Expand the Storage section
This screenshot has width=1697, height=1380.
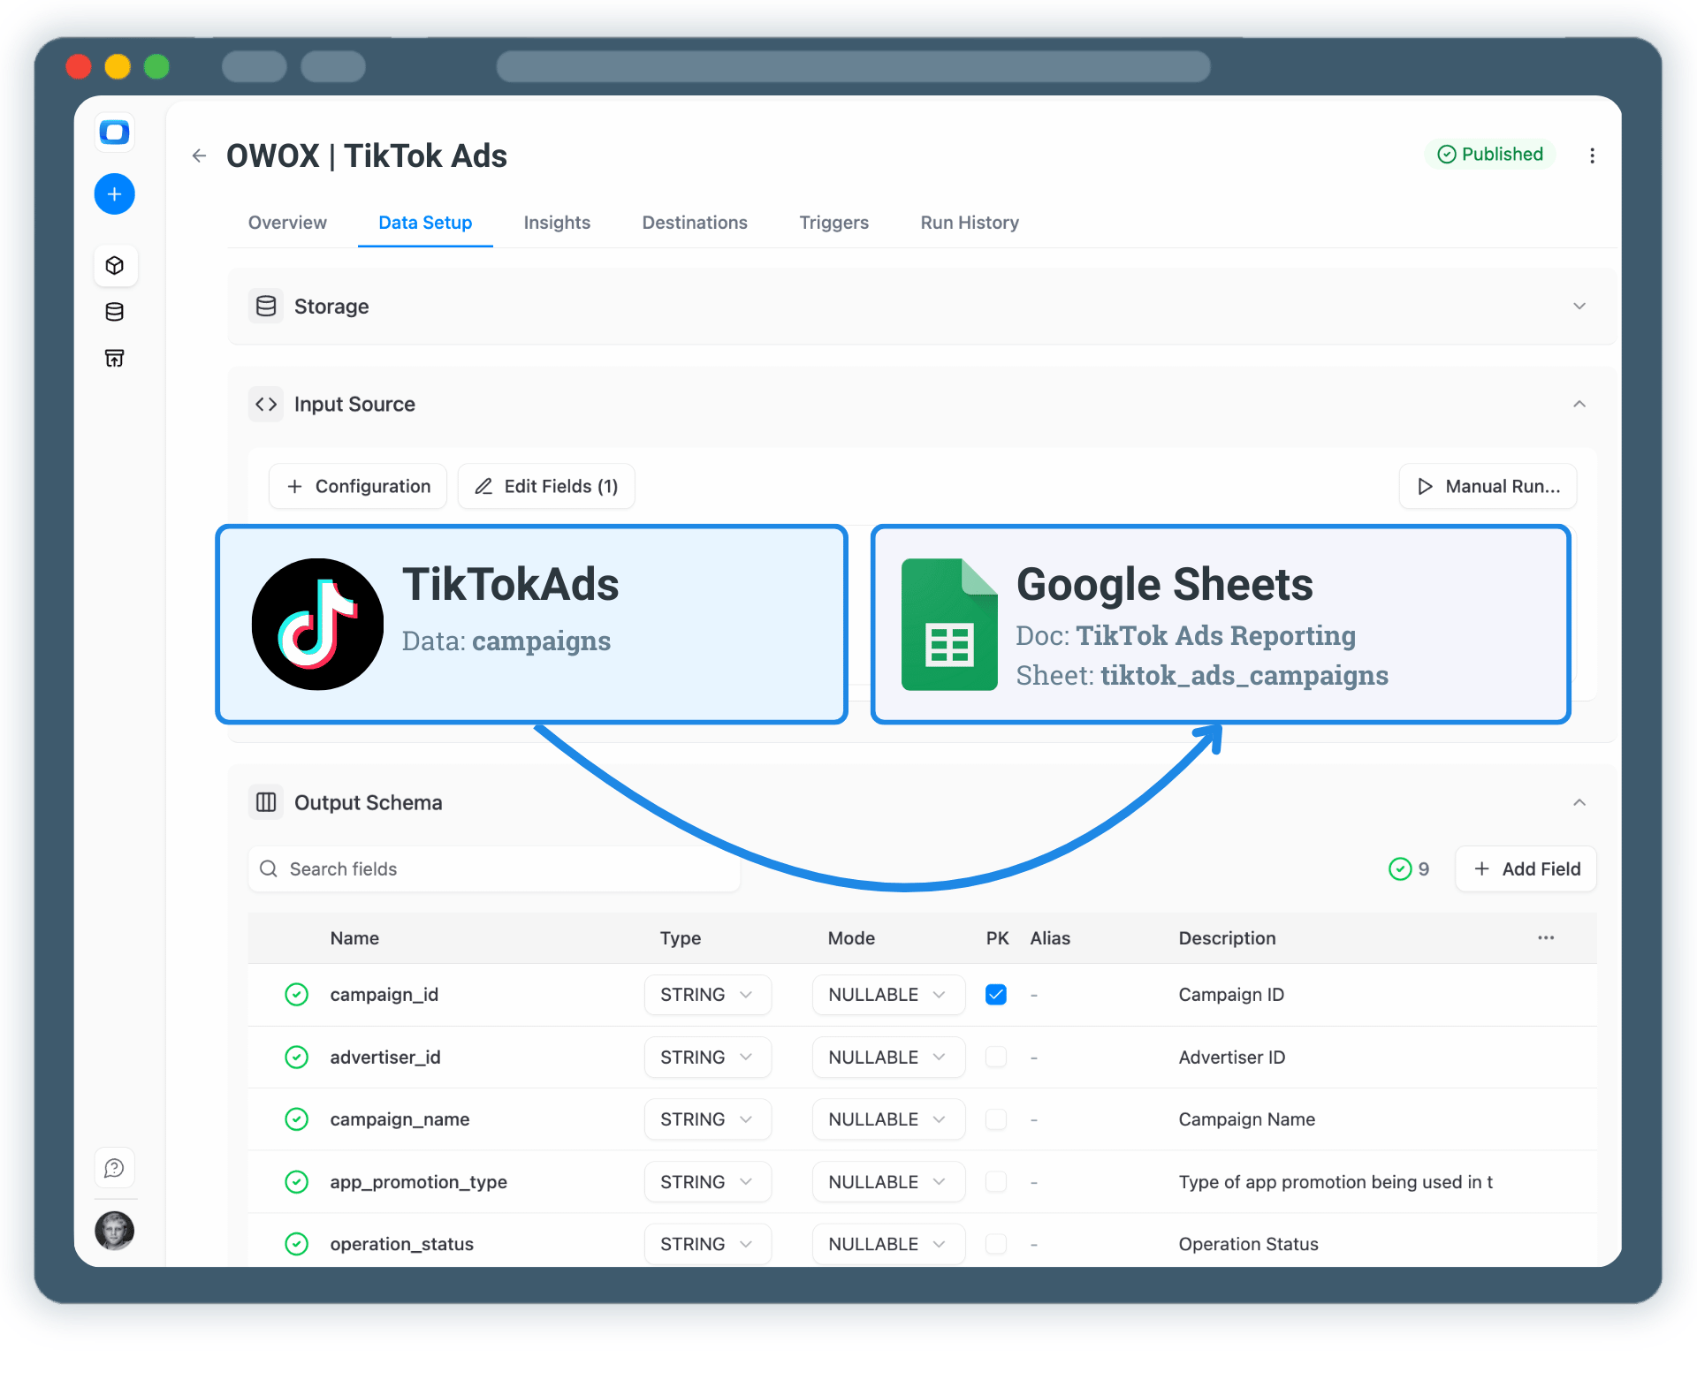point(1580,306)
